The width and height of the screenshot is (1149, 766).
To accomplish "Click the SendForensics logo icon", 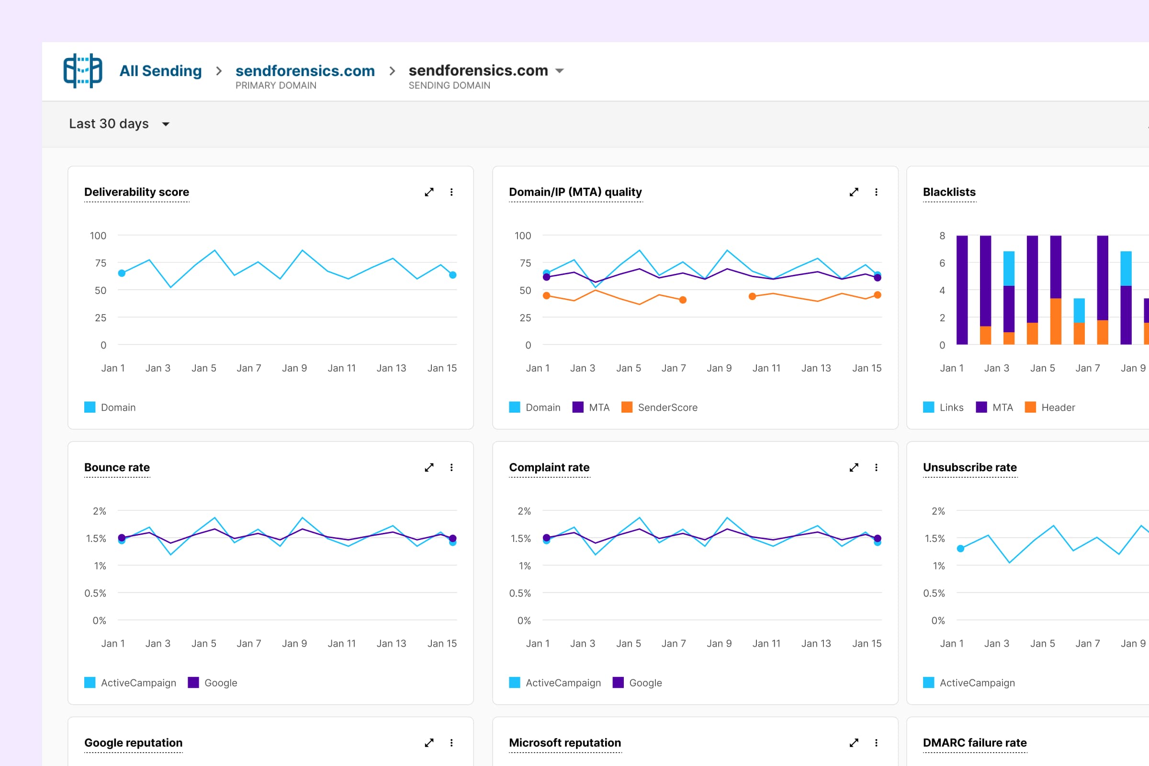I will point(82,71).
